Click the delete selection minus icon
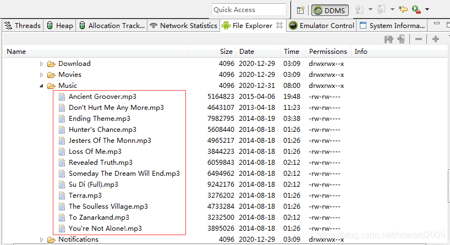 tap(419, 39)
